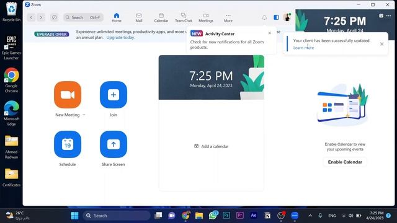Open the Team Chat tab
This screenshot has height=223, width=397.
coord(184,17)
